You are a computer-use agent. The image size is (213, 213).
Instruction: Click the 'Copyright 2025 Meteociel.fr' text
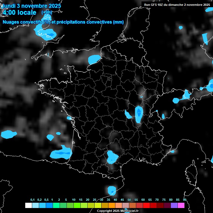118,211
